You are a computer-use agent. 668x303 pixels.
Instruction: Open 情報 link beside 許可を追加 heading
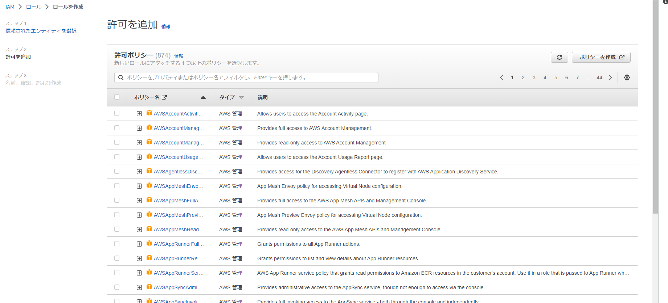click(x=166, y=26)
